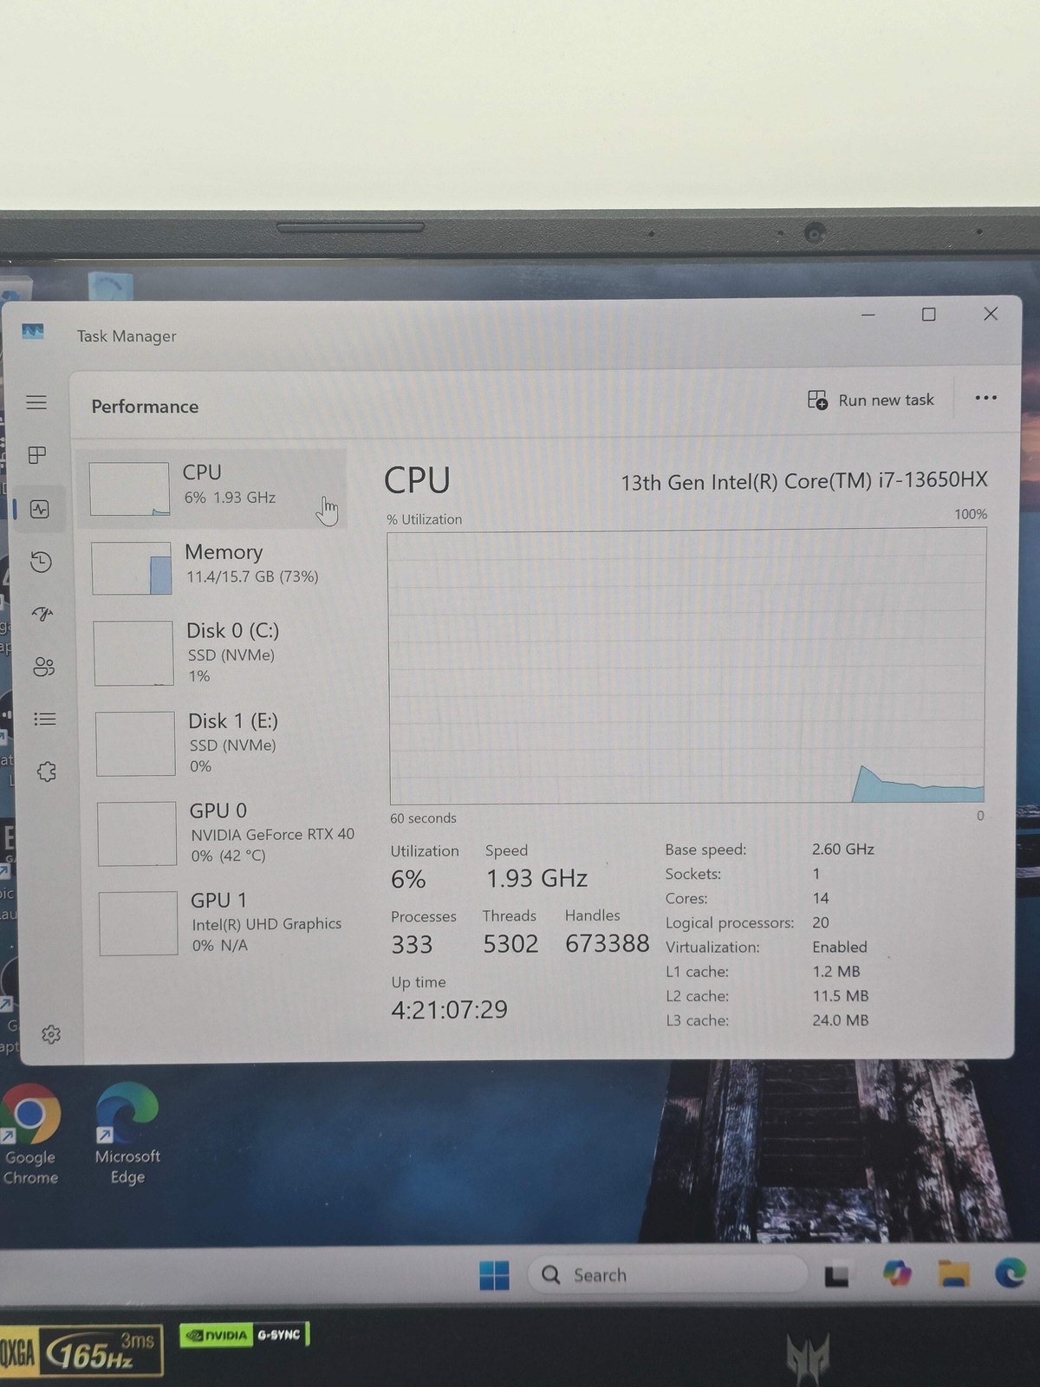Click the 13th Gen Intel Core i7-13650HX label
Image resolution: width=1040 pixels, height=1387 pixels.
804,481
